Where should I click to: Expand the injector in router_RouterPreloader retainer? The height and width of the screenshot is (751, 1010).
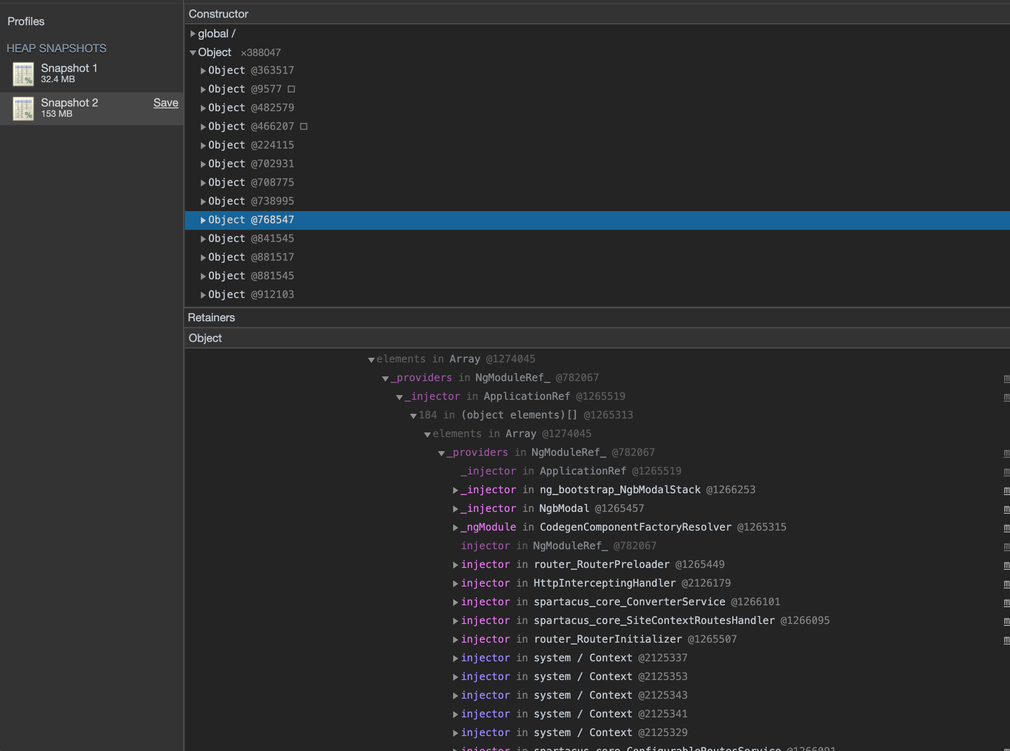[455, 564]
